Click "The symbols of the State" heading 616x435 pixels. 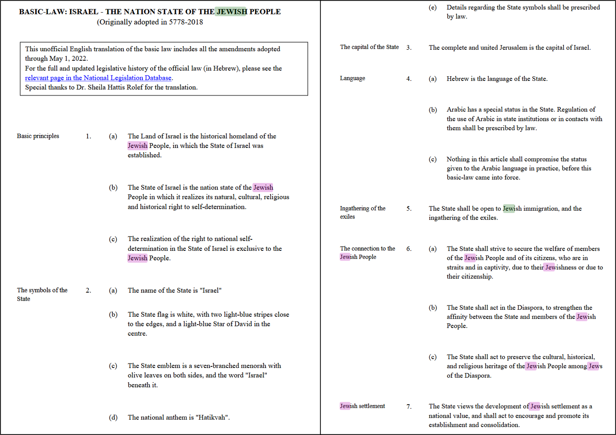coord(42,294)
